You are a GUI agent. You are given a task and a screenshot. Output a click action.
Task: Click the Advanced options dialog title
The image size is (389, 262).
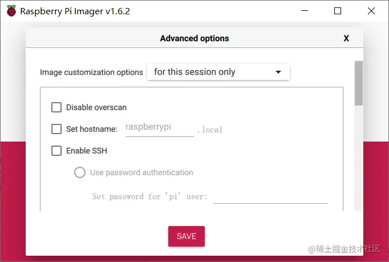195,39
